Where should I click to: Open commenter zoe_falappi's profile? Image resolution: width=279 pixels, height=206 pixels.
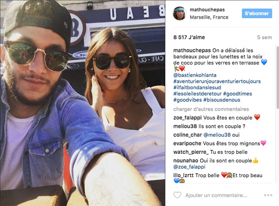coord(187,118)
